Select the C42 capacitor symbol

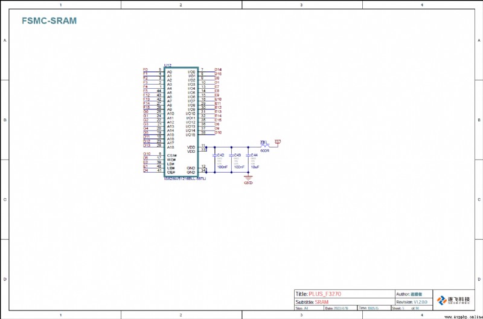pyautogui.click(x=215, y=156)
